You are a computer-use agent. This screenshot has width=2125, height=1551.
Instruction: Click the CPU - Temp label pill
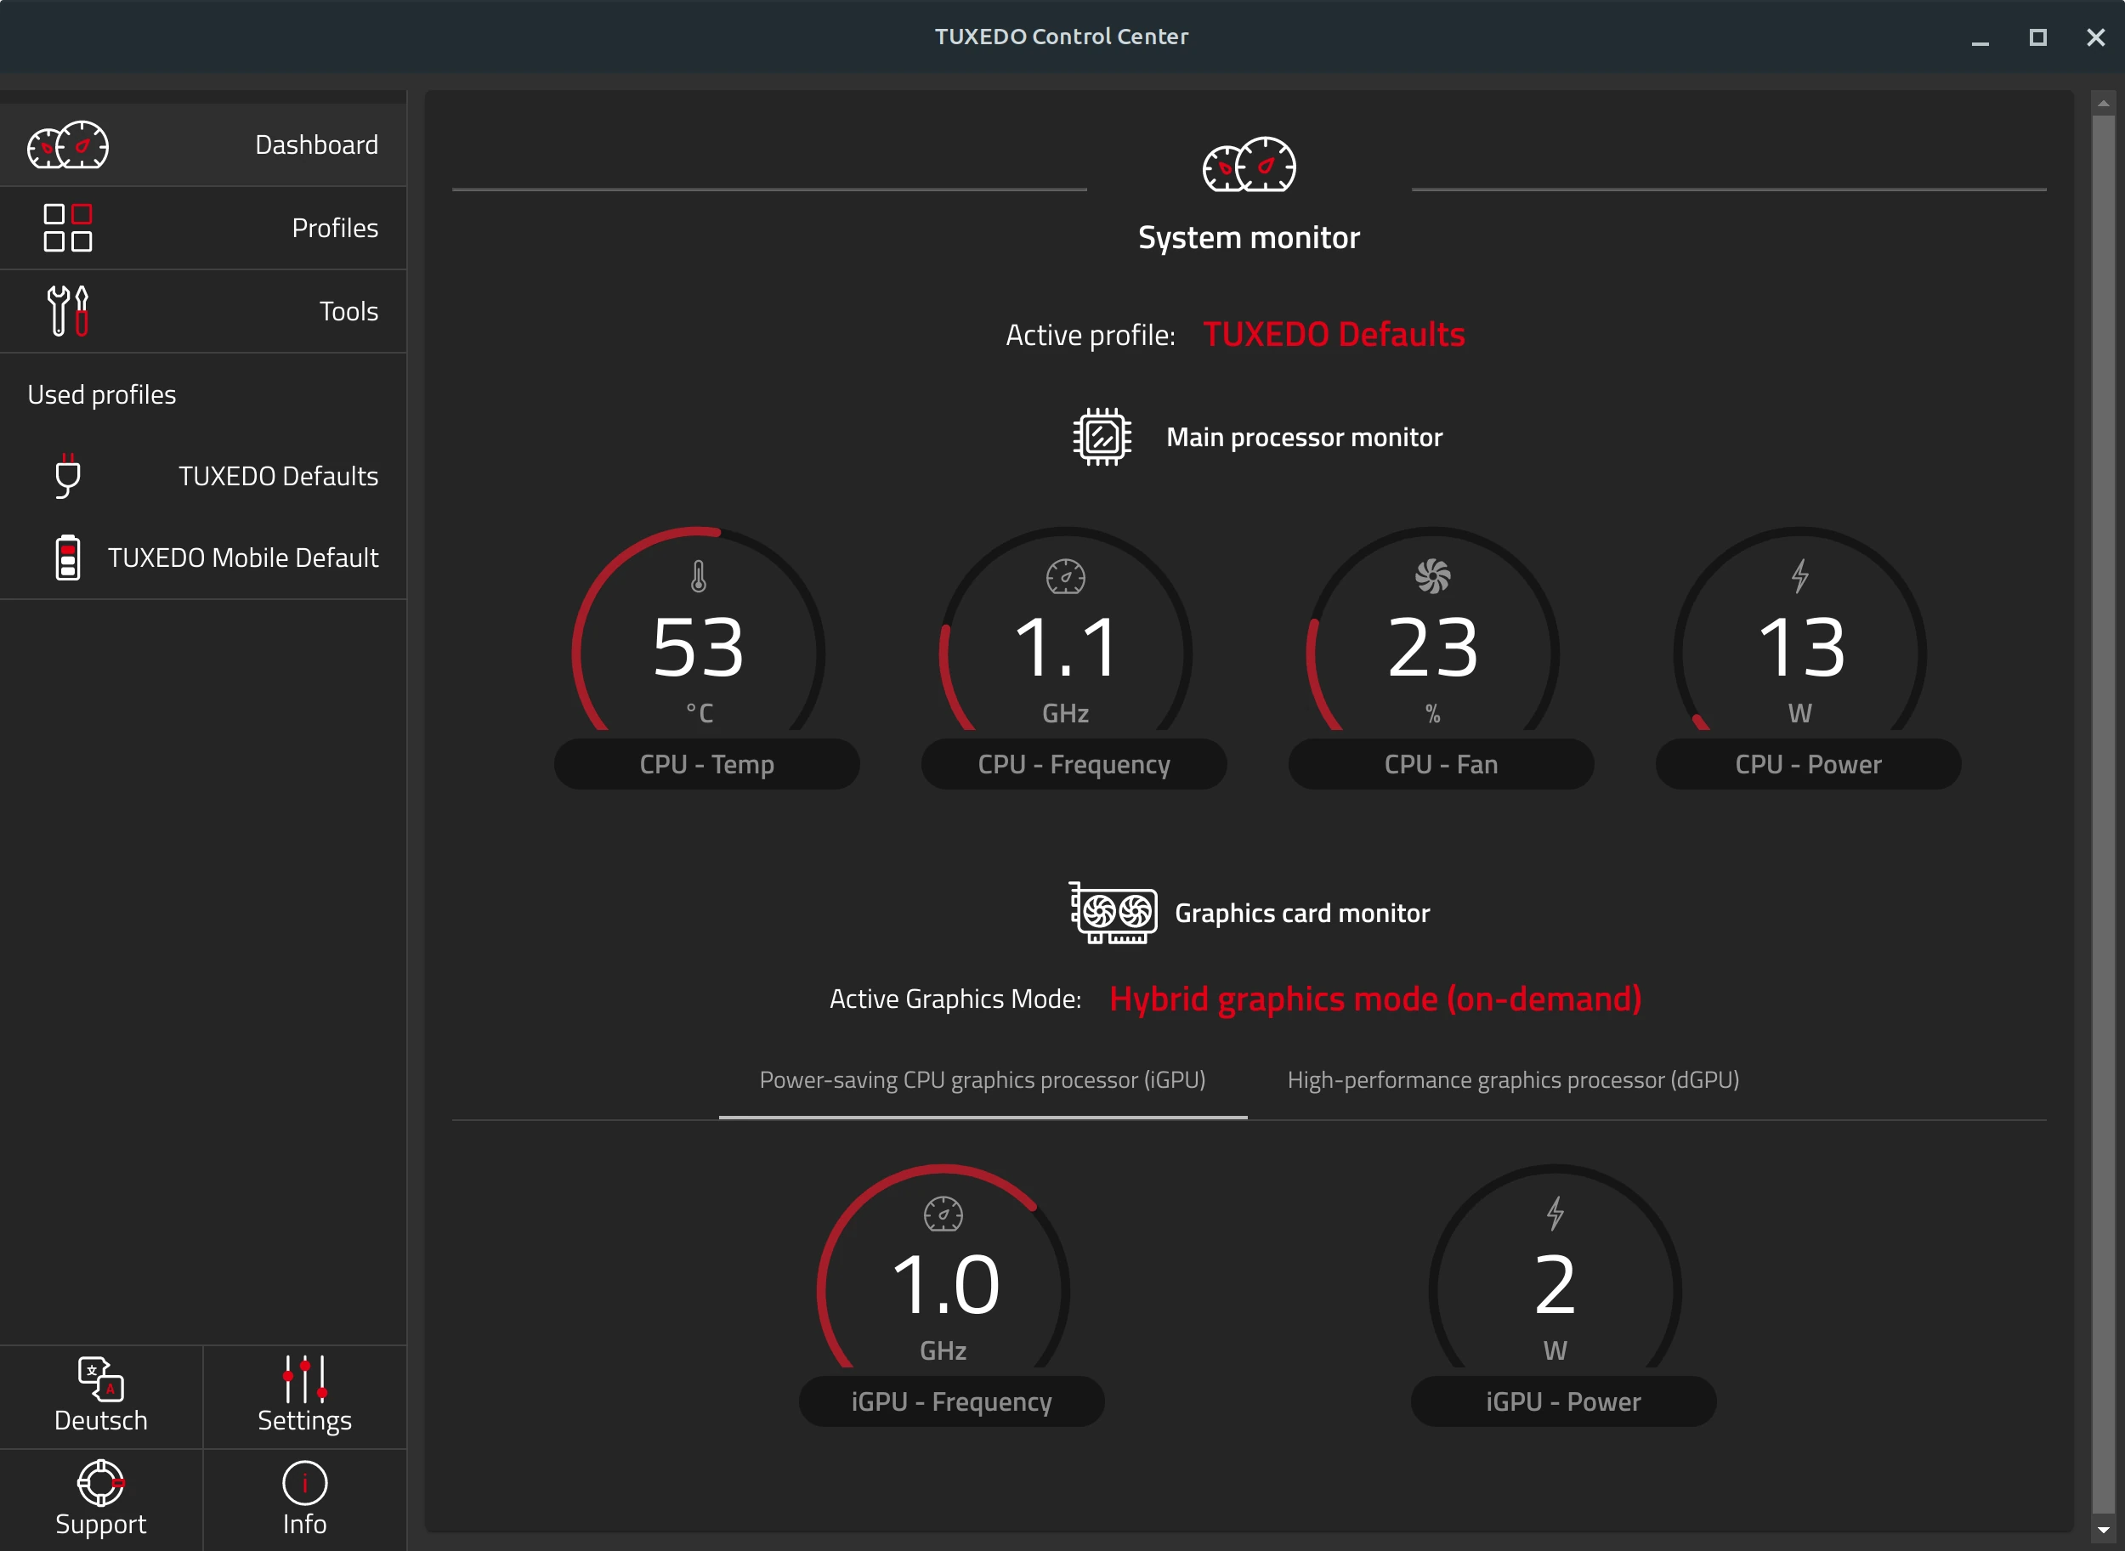click(706, 764)
